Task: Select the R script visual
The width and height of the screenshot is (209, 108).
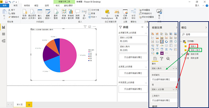Action: tap(166, 49)
